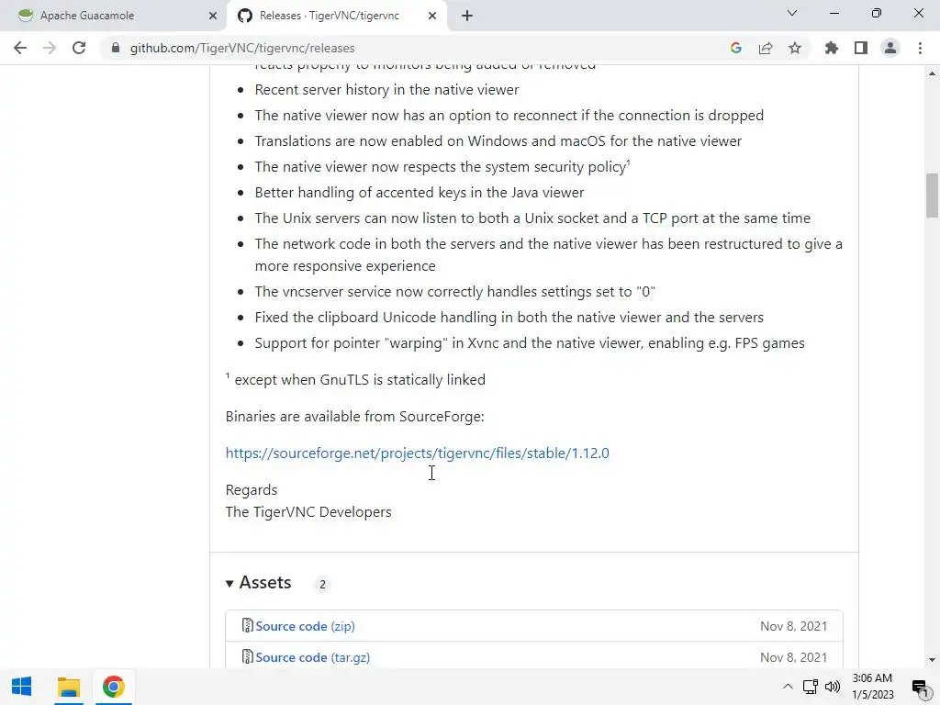Download Source code (zip)
The width and height of the screenshot is (940, 705).
(305, 626)
